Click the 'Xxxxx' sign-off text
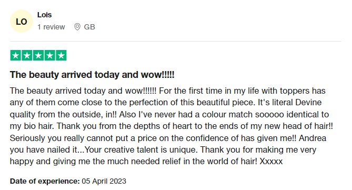The height and width of the screenshot is (190, 352). (x=271, y=161)
